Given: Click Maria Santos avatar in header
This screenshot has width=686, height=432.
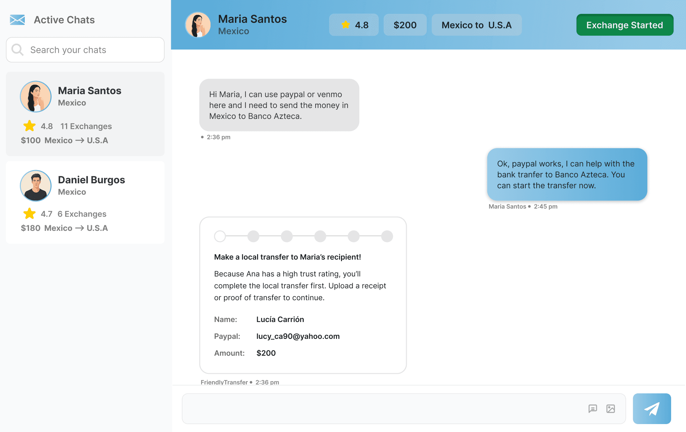Looking at the screenshot, I should (198, 25).
